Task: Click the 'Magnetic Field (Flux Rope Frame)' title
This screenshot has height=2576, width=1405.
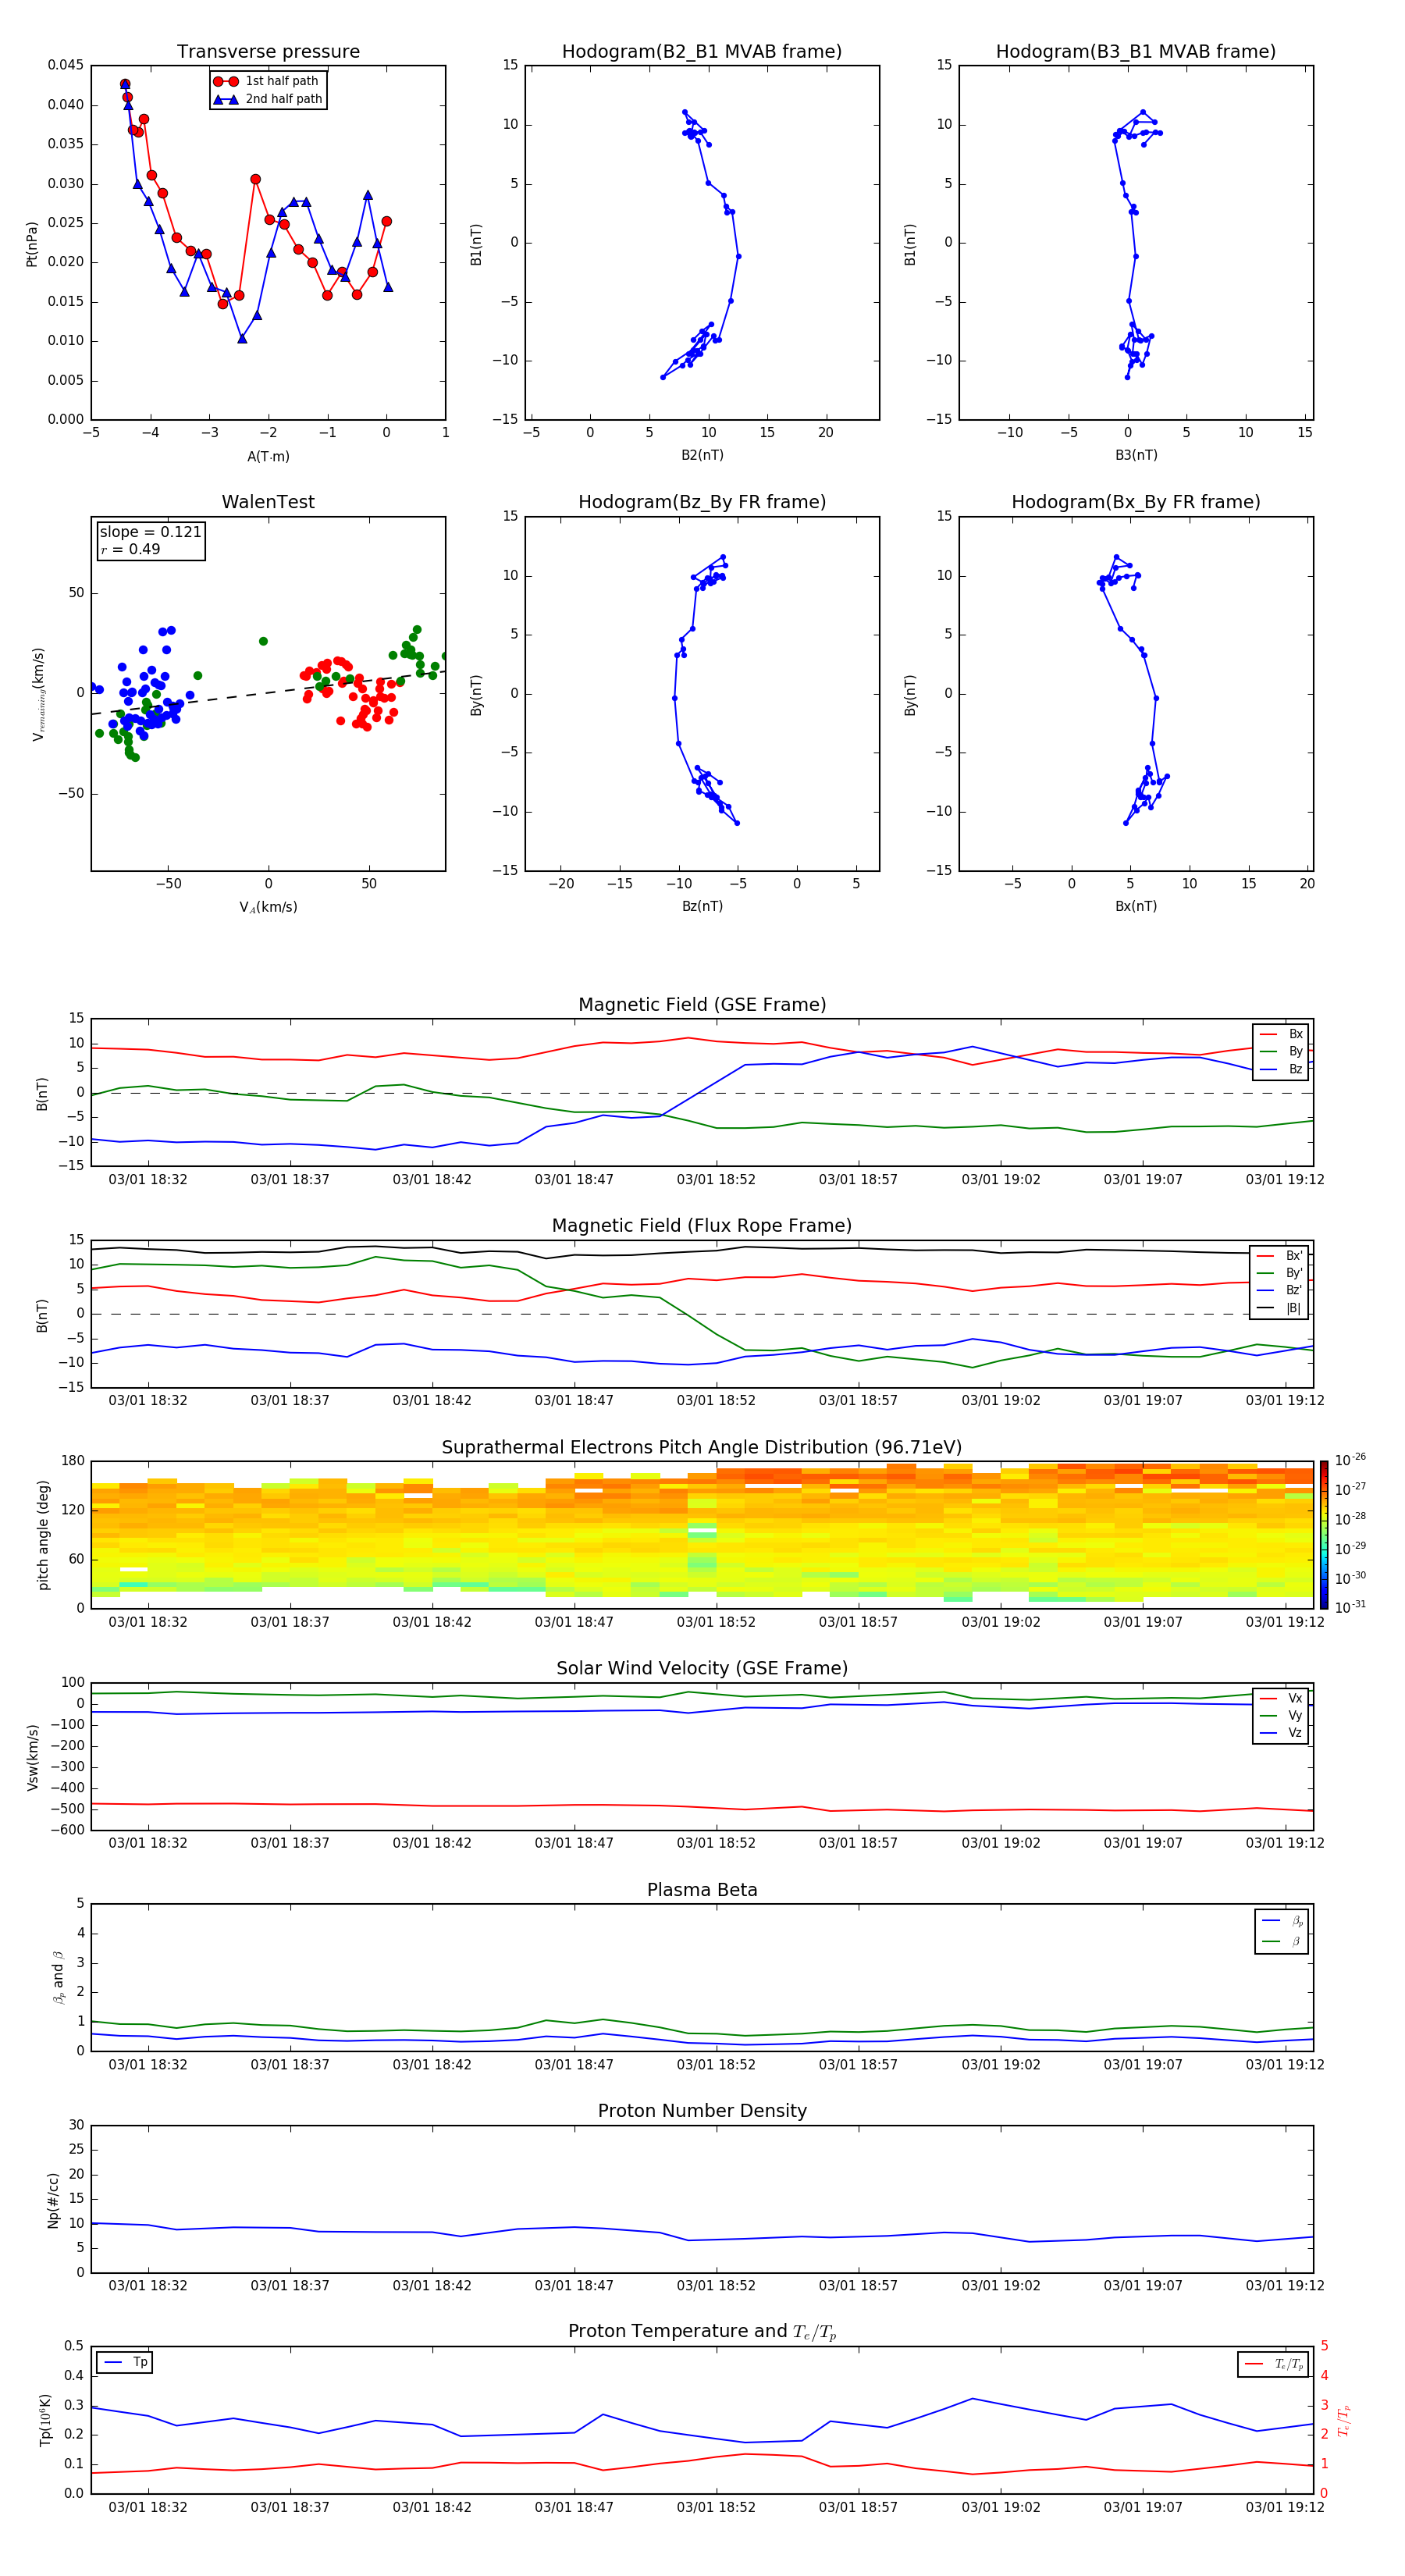Action: 702,1226
